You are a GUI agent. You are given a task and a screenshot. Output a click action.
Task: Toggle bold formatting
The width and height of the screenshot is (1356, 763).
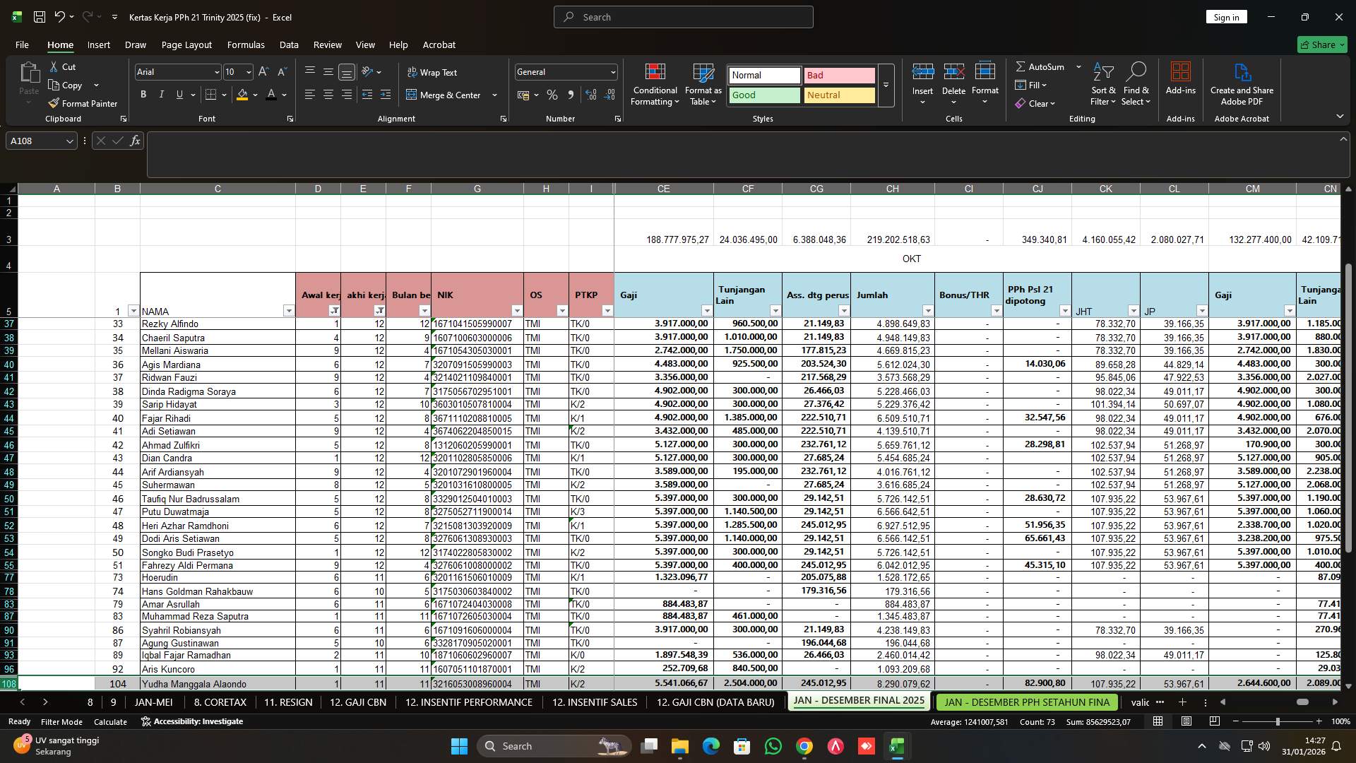[143, 94]
